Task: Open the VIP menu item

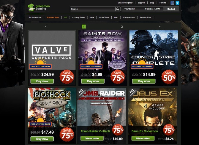Action: click(65, 18)
